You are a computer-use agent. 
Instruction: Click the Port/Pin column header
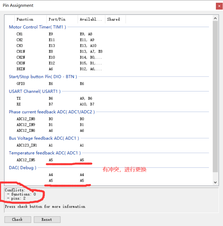(x=62, y=19)
